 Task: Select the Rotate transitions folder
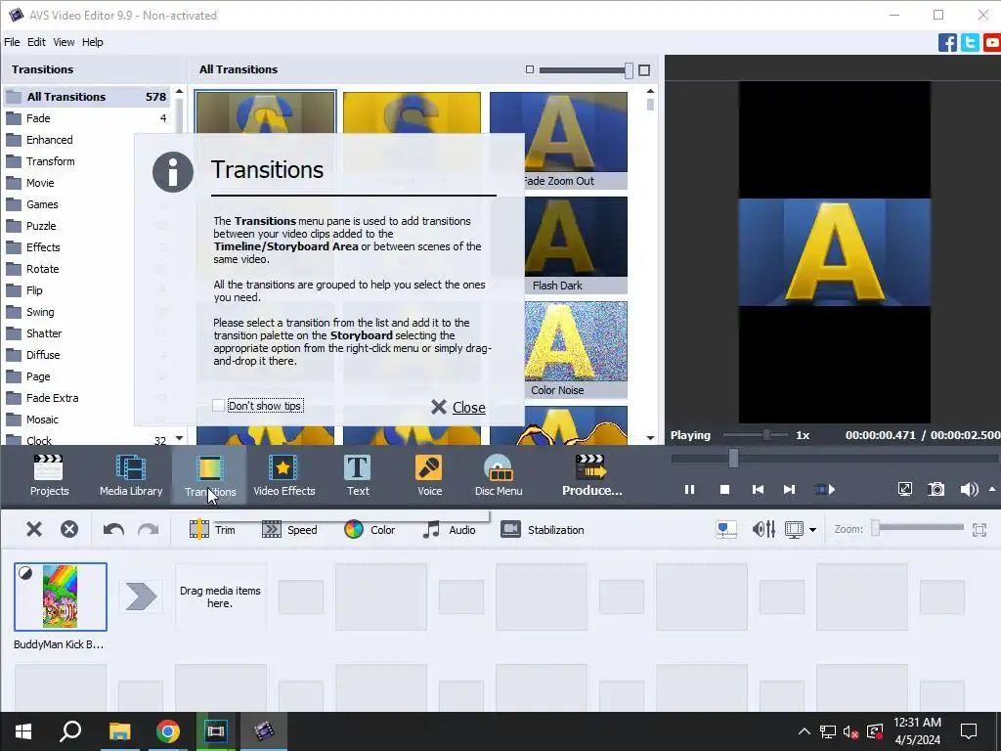[42, 269]
